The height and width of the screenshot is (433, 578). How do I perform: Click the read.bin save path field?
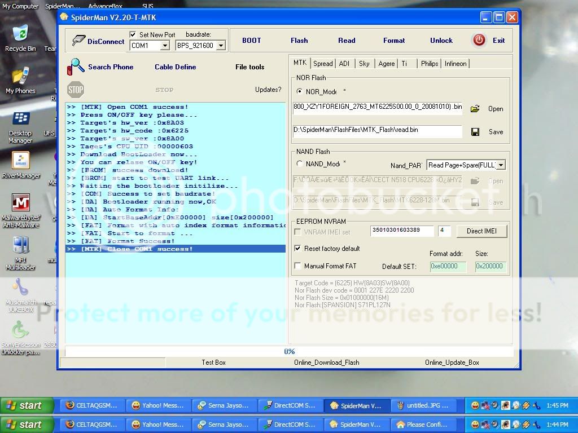(x=377, y=130)
